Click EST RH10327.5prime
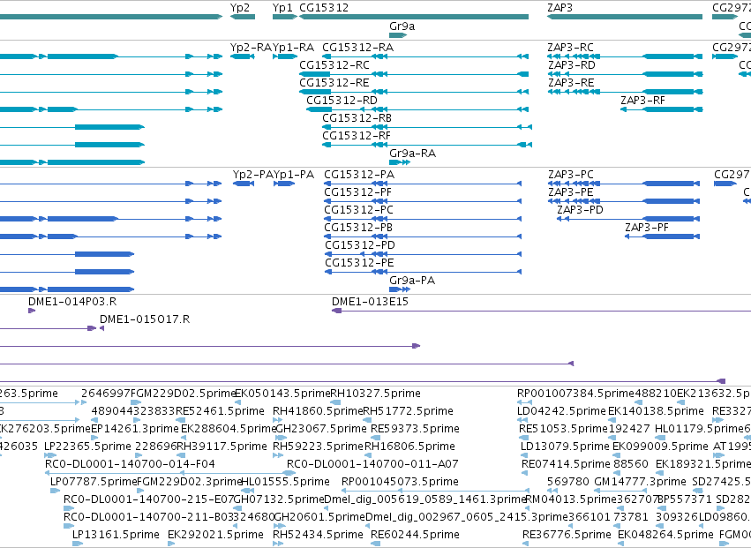The height and width of the screenshot is (548, 751). click(x=376, y=394)
